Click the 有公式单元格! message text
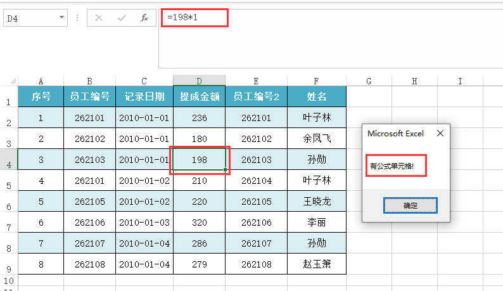503x291 pixels. (x=392, y=166)
